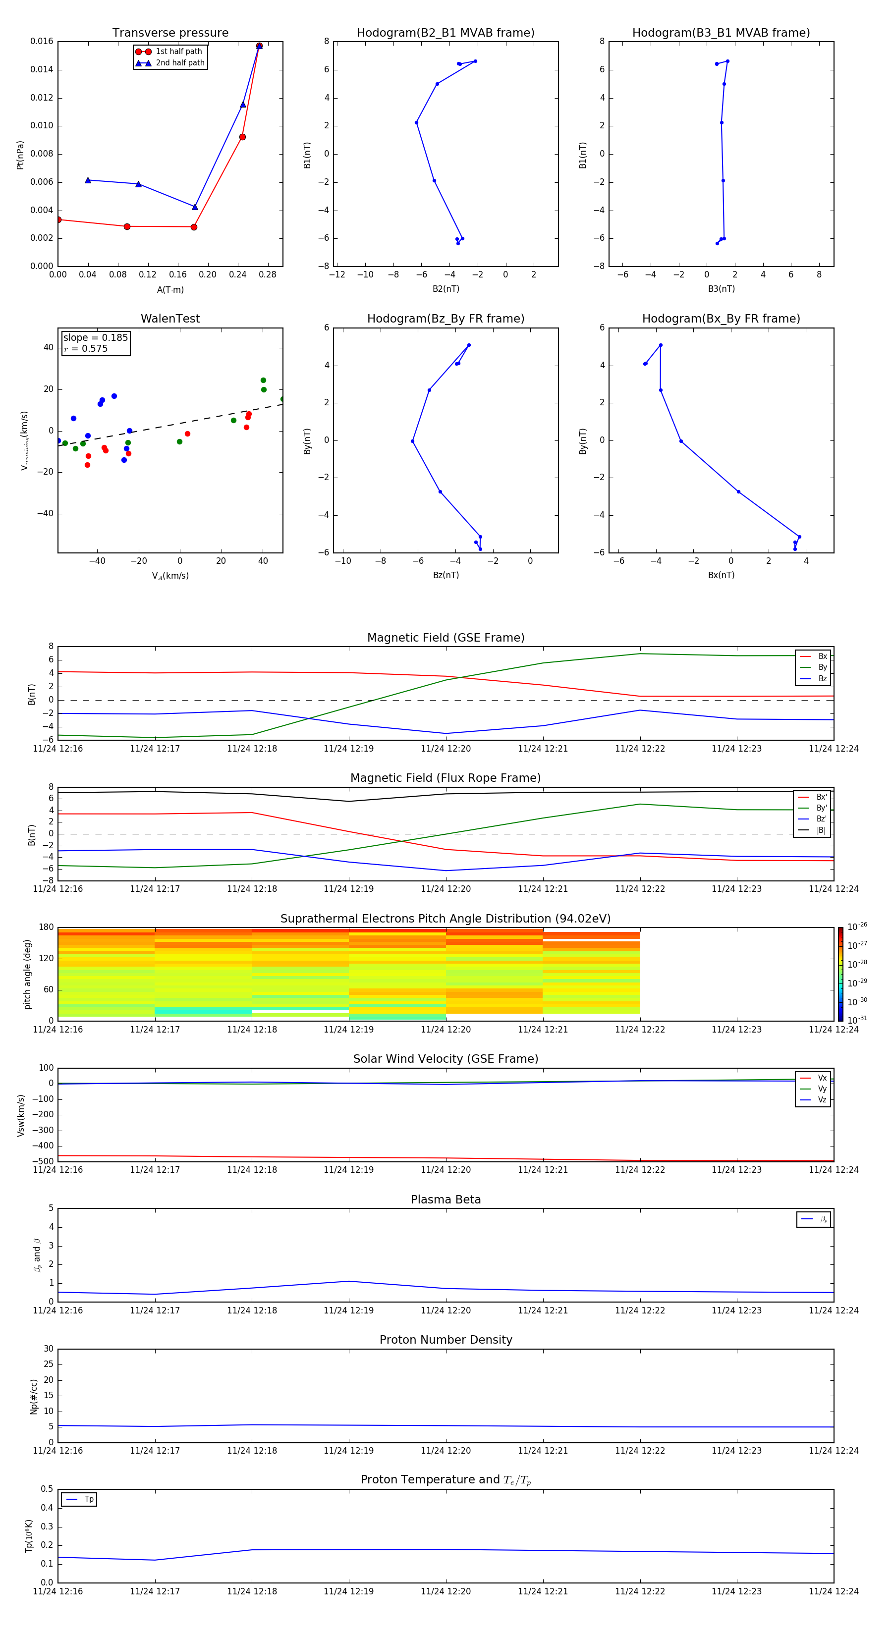Click the dashed fit line in WalenTest
The height and width of the screenshot is (1635, 892).
tap(170, 424)
